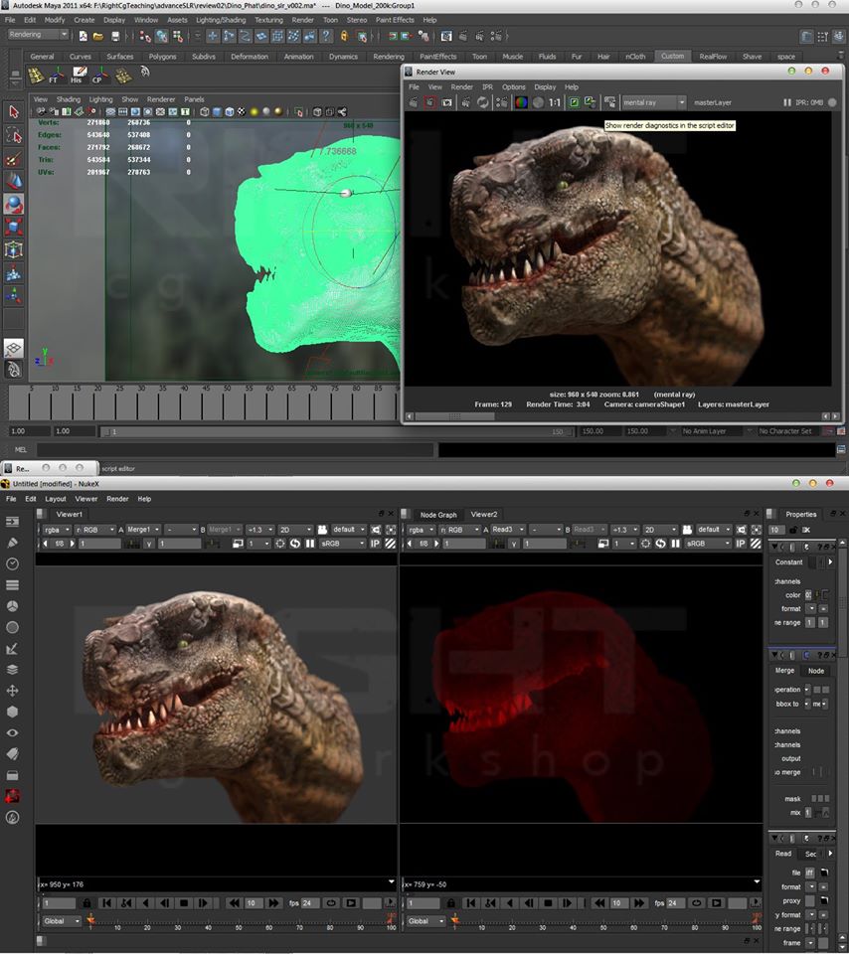Toggle pause updating button in Nuke Viewer1

(x=310, y=544)
